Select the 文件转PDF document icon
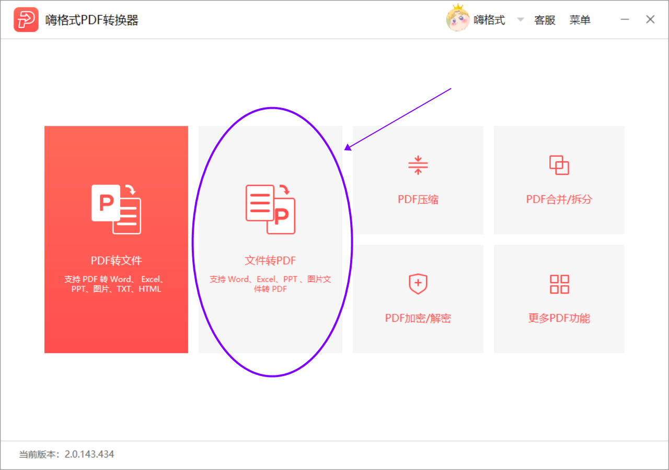This screenshot has height=470, width=669. (270, 209)
